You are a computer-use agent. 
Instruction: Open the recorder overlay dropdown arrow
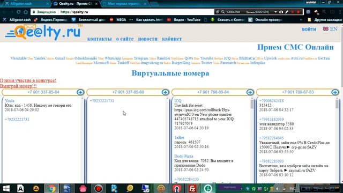coord(275,12)
